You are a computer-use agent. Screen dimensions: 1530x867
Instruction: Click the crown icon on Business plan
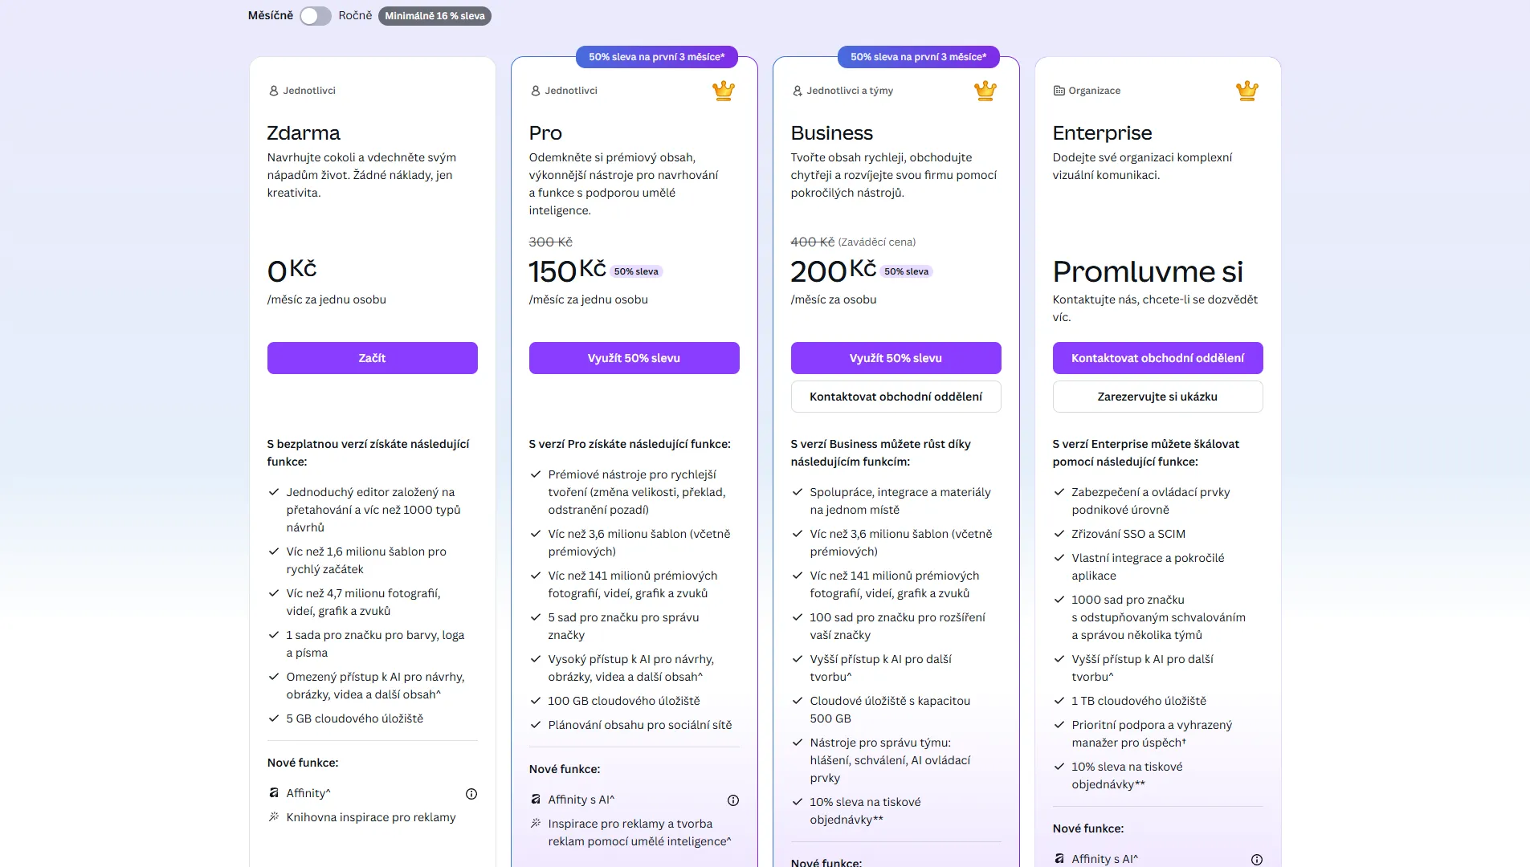point(985,91)
